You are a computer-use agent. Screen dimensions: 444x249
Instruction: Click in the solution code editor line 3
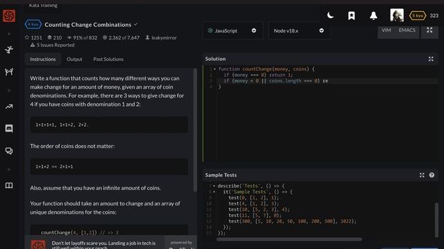click(327, 81)
